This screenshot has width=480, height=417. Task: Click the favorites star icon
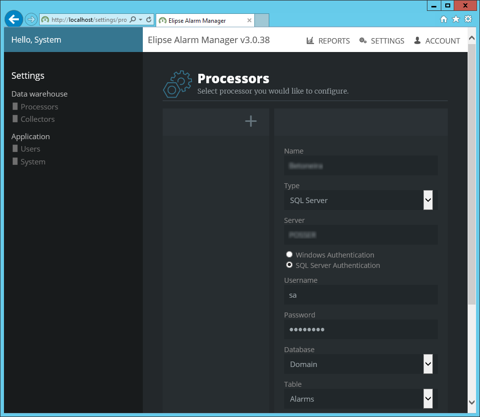(x=456, y=19)
